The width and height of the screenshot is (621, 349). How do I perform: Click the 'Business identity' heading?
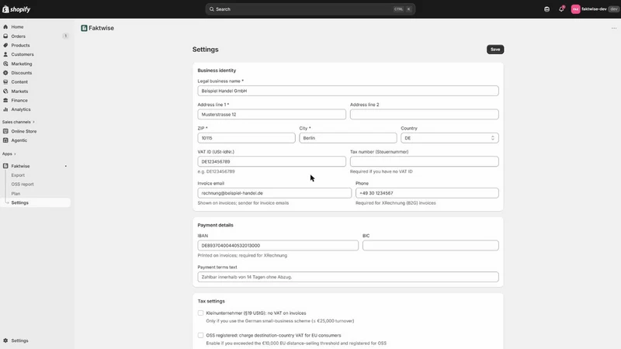[217, 71]
